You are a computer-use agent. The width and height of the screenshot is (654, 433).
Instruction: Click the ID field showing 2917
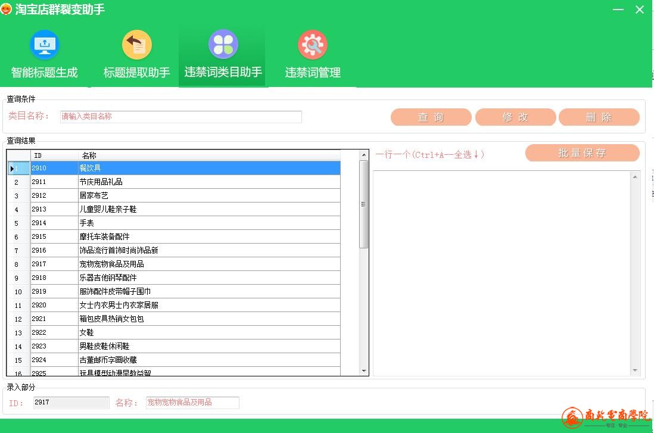click(x=71, y=403)
